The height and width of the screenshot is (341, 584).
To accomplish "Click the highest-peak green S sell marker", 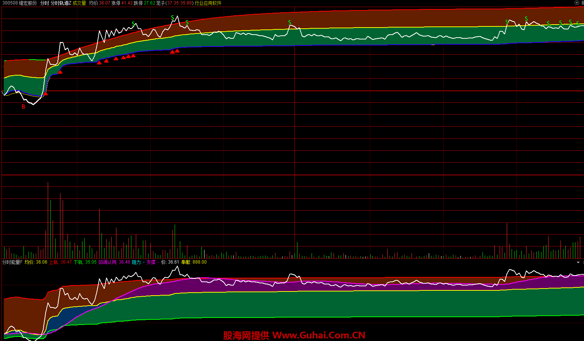I will [172, 17].
